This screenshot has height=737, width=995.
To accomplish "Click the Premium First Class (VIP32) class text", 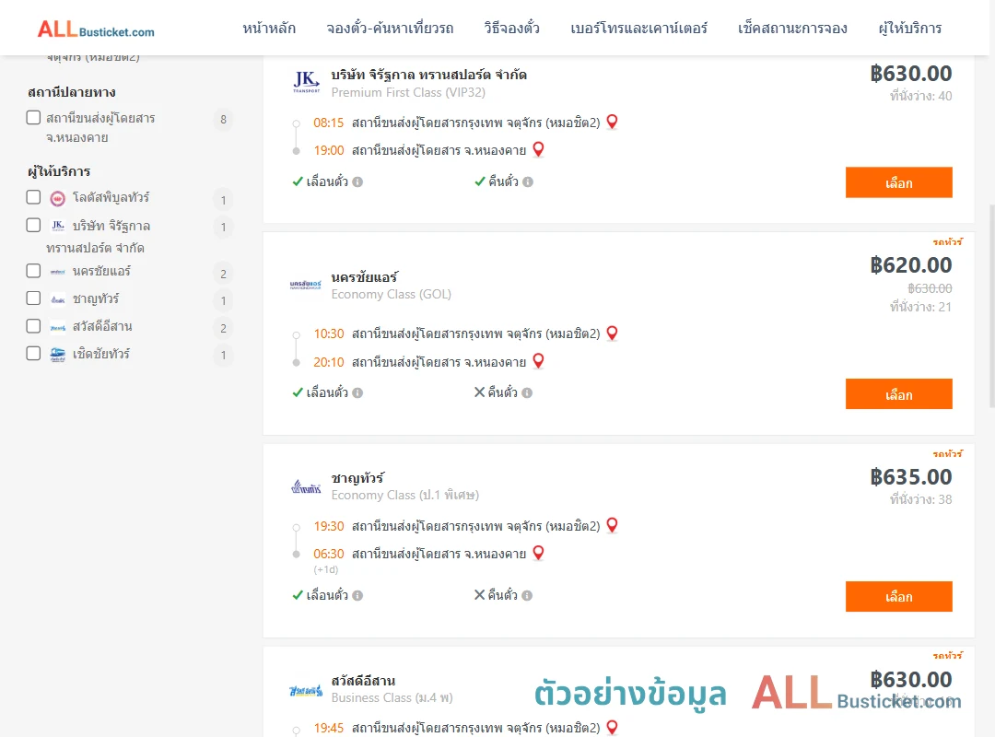I will click(408, 93).
